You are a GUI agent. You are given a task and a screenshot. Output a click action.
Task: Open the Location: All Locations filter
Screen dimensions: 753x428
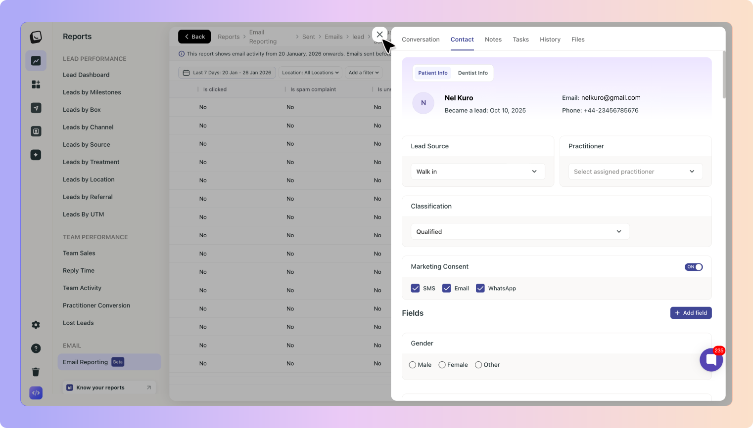tap(310, 73)
